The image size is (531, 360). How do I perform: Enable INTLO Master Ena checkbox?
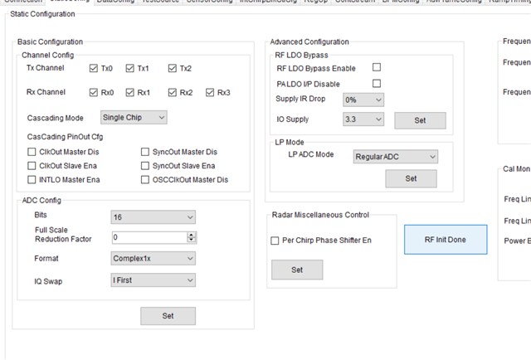point(32,179)
